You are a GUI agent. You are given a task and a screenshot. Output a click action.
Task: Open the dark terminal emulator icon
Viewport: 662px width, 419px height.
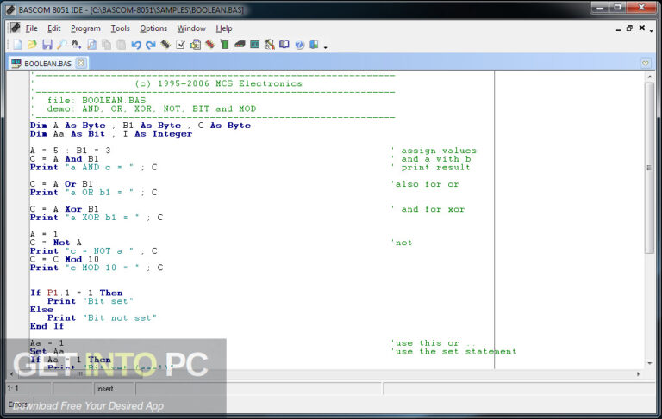click(x=240, y=44)
